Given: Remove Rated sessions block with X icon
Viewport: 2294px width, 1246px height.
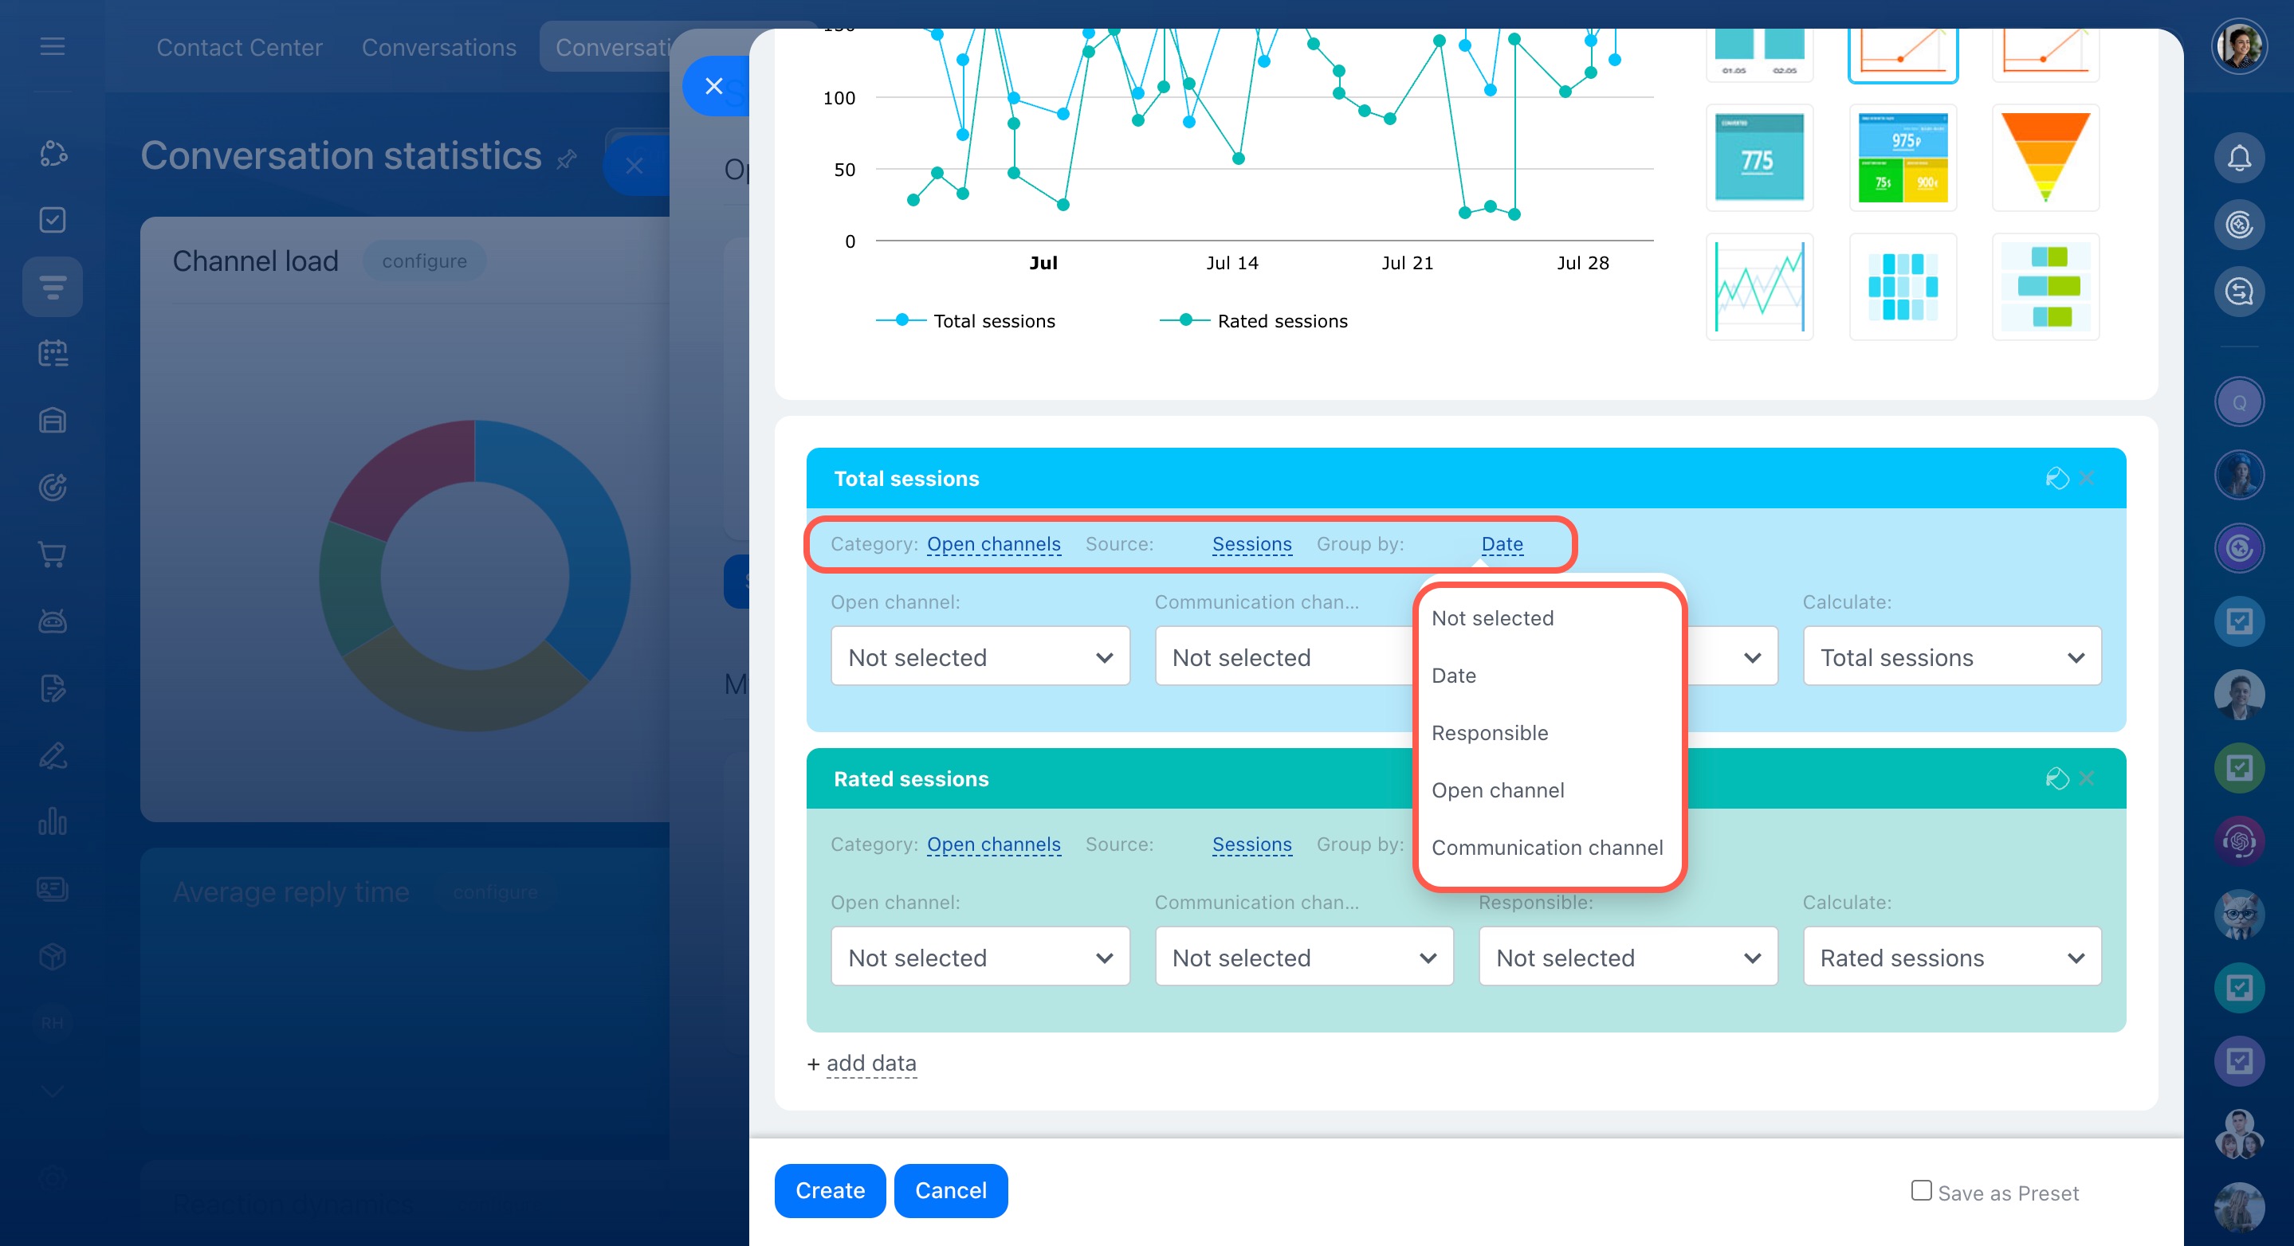Looking at the screenshot, I should [2087, 779].
